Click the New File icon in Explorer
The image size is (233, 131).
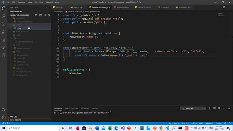[36, 15]
